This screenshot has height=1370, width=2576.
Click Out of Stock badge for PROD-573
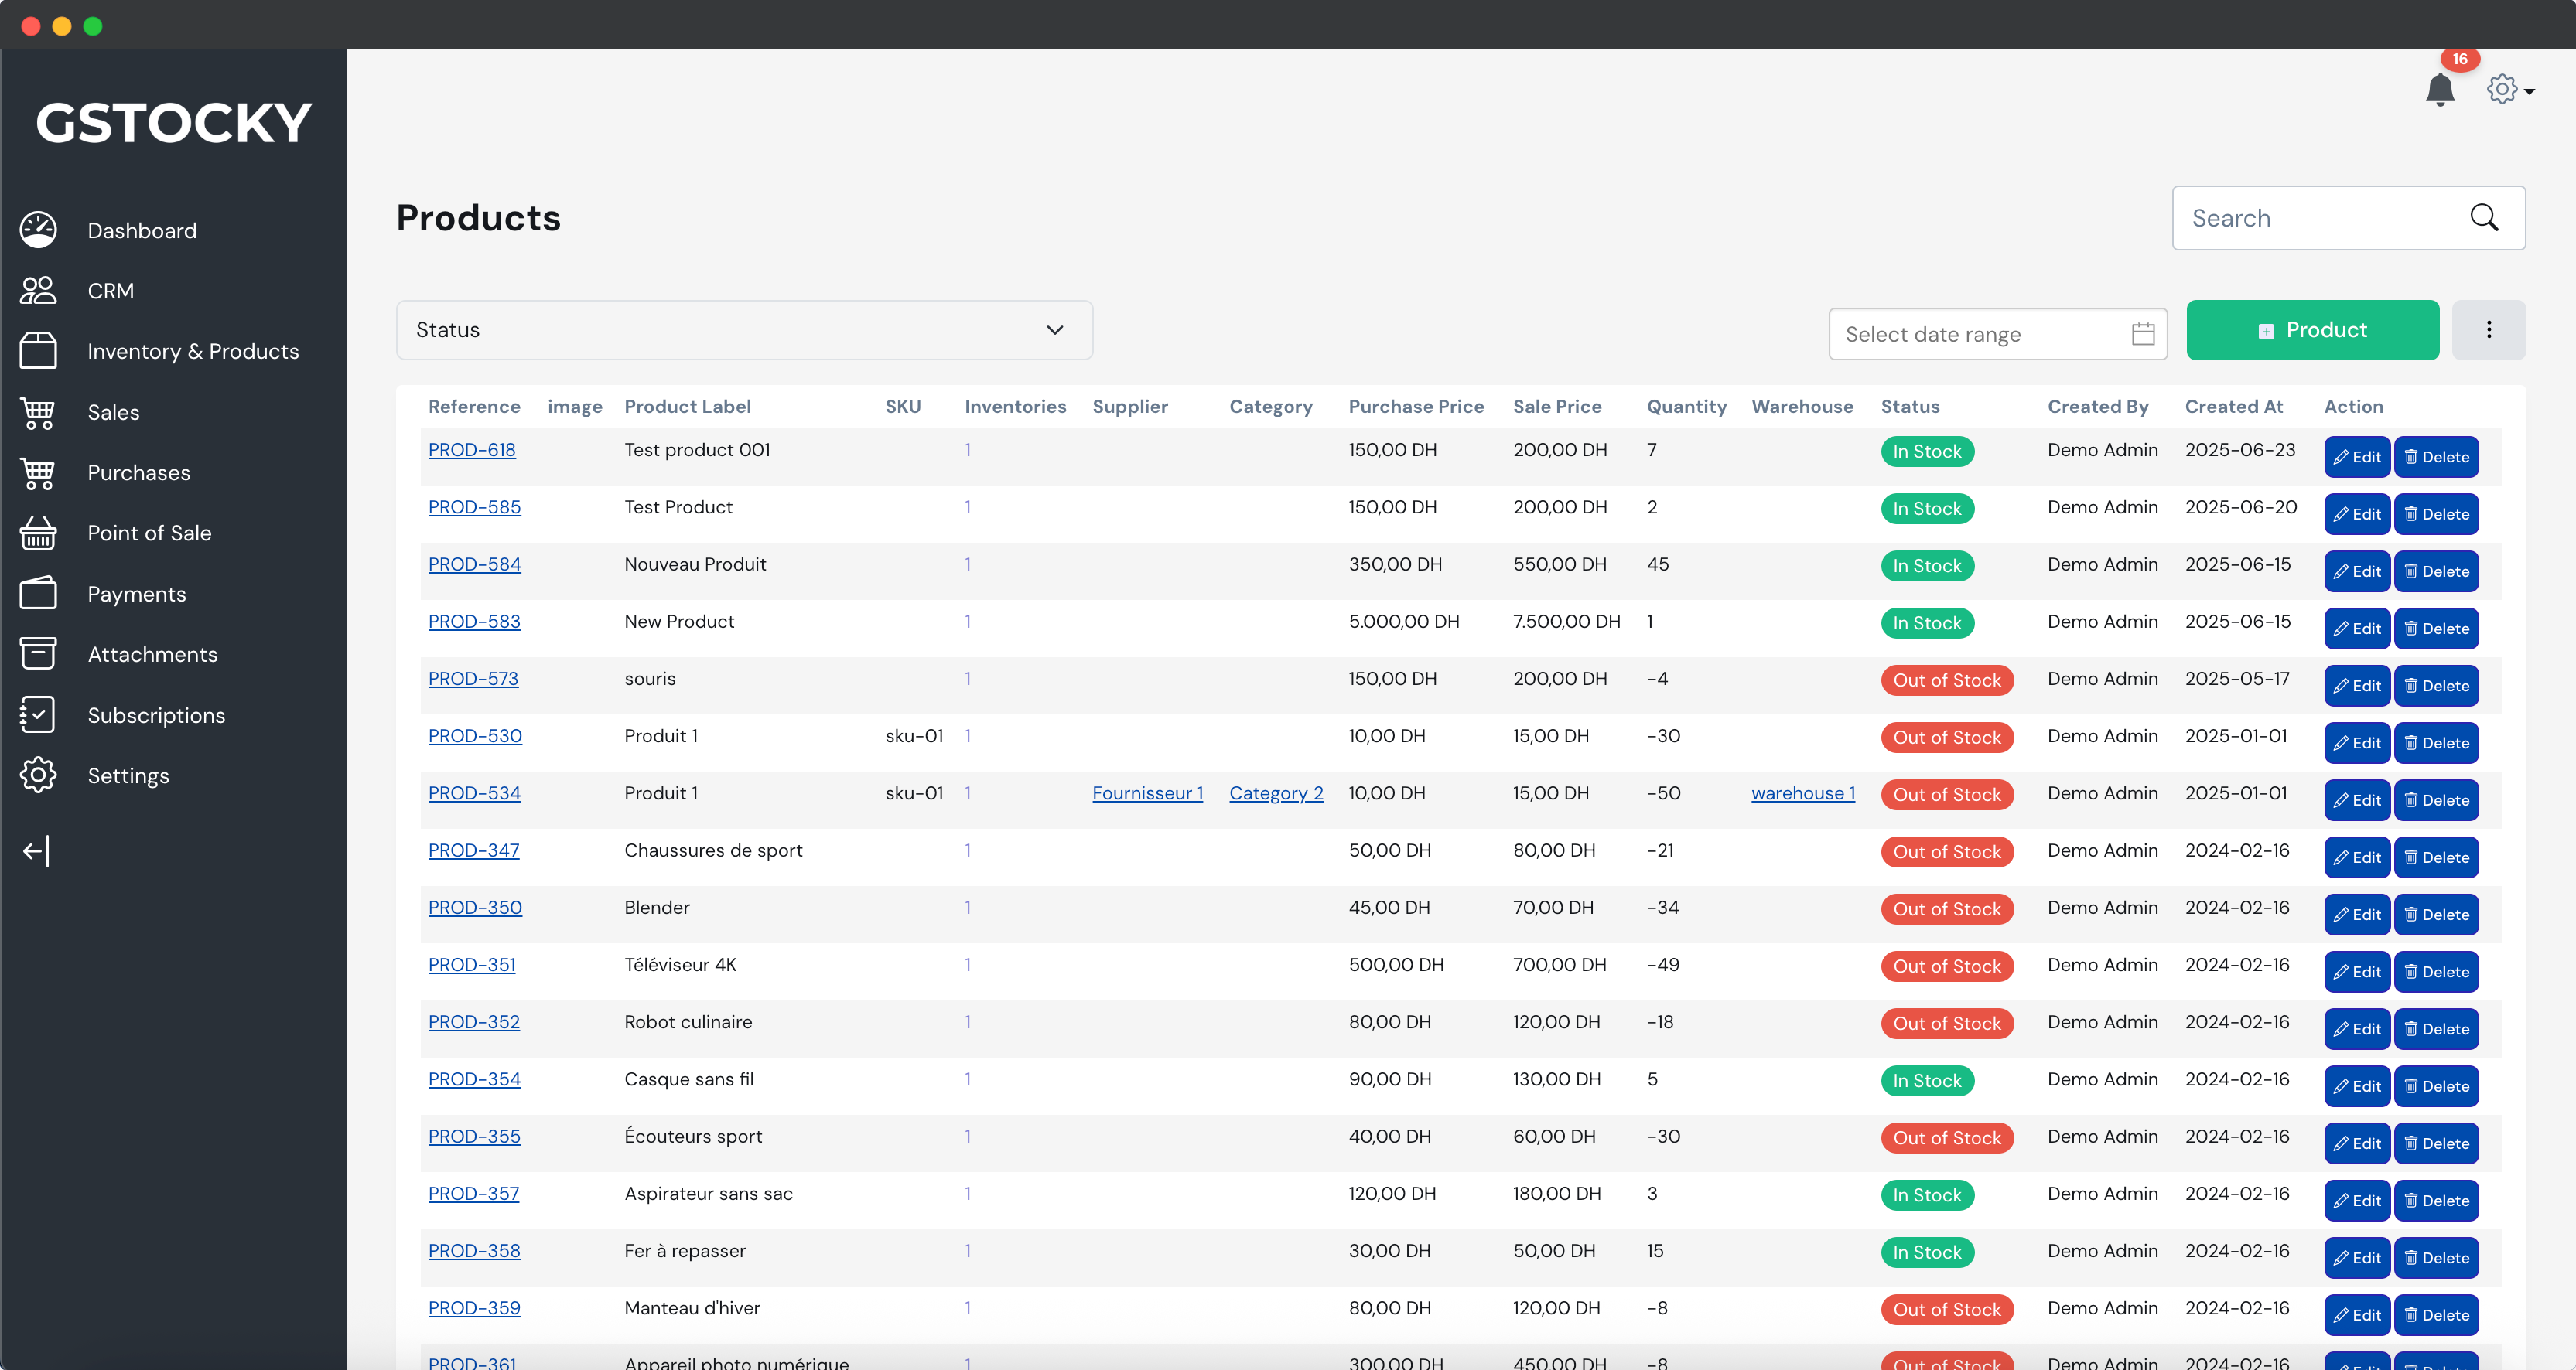coord(1946,680)
